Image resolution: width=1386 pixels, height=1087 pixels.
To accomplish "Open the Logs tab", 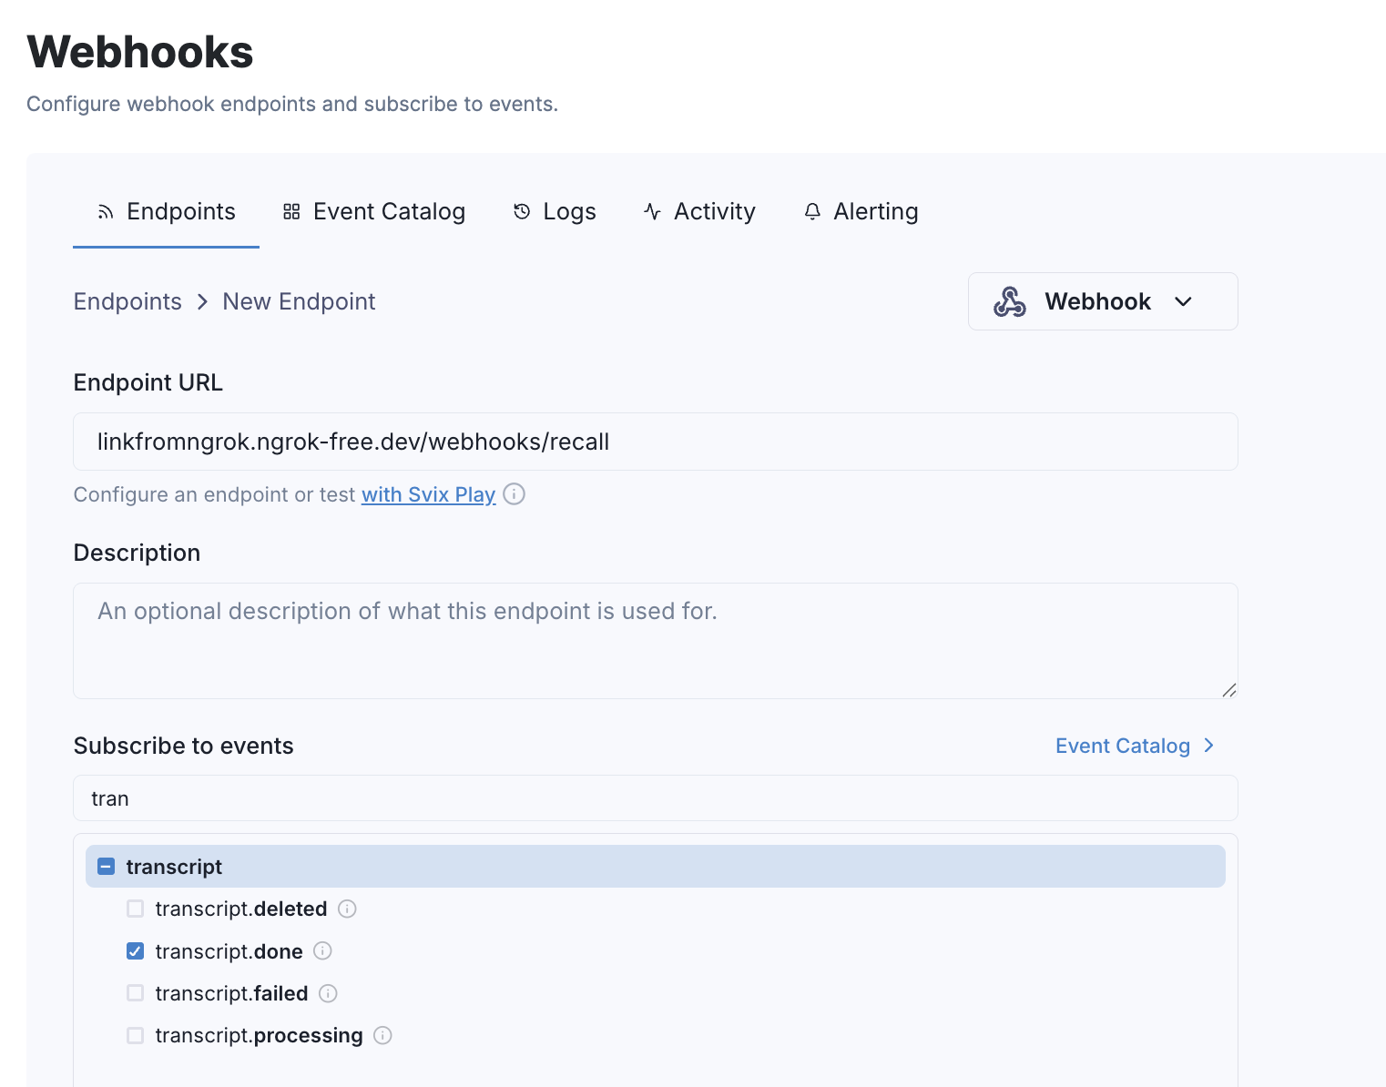I will tap(555, 211).
